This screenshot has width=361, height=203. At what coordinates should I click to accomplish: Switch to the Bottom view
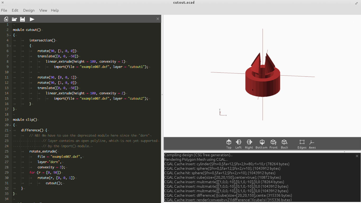[262, 144]
